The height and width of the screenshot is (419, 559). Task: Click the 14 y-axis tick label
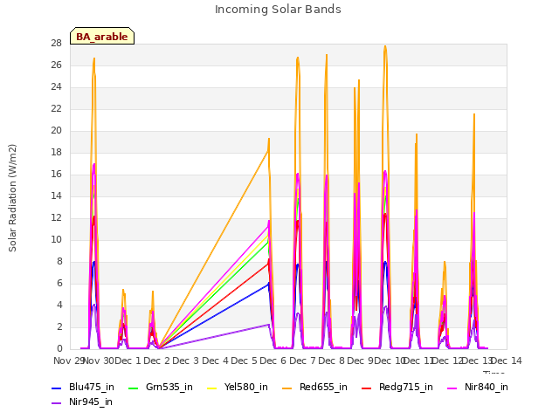click(x=56, y=196)
